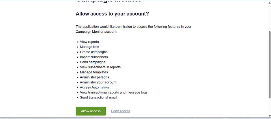
Task: Click 'View subscribers in reports' item
Action: click(x=100, y=67)
